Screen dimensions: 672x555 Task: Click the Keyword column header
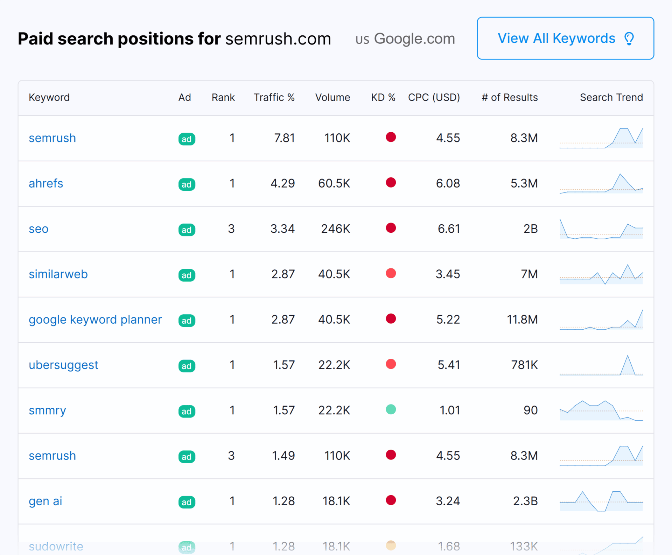click(x=49, y=97)
